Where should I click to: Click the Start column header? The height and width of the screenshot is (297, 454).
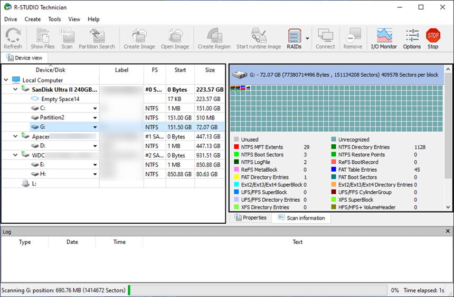(x=180, y=70)
